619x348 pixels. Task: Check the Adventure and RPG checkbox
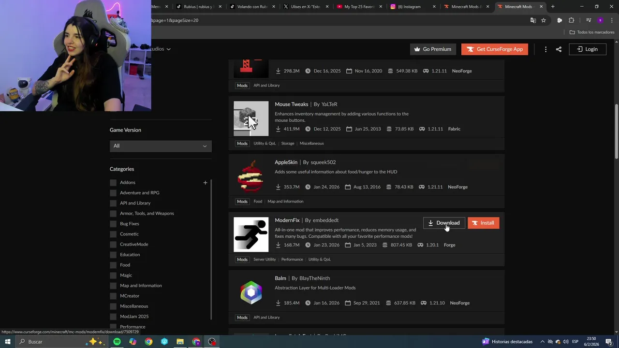pos(113,193)
